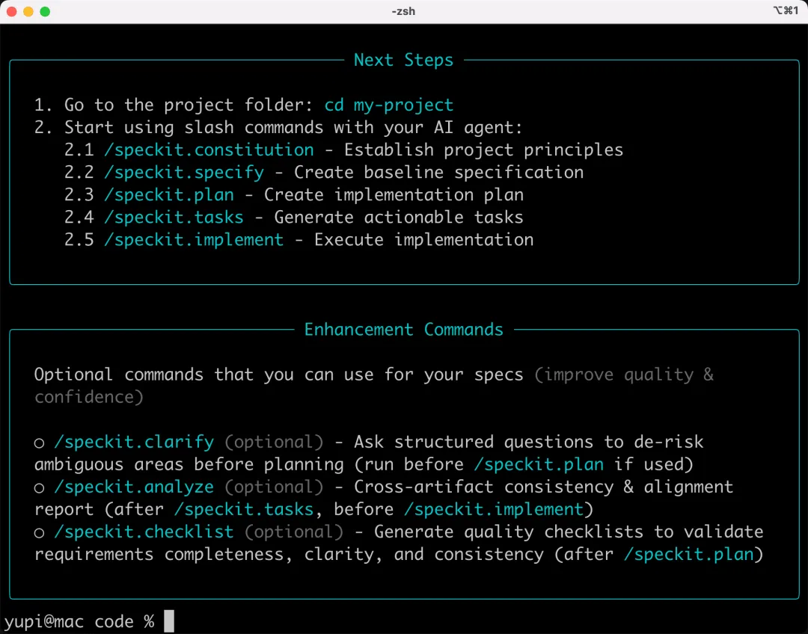The image size is (808, 634).
Task: Click the green full-screen window button
Action: pos(45,12)
